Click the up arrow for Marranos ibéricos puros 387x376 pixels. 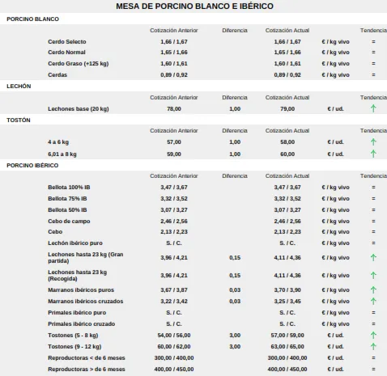pyautogui.click(x=373, y=290)
